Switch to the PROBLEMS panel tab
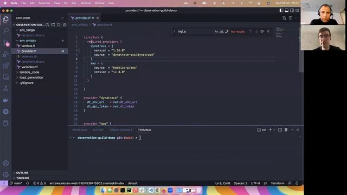347x195 pixels. coord(80,130)
